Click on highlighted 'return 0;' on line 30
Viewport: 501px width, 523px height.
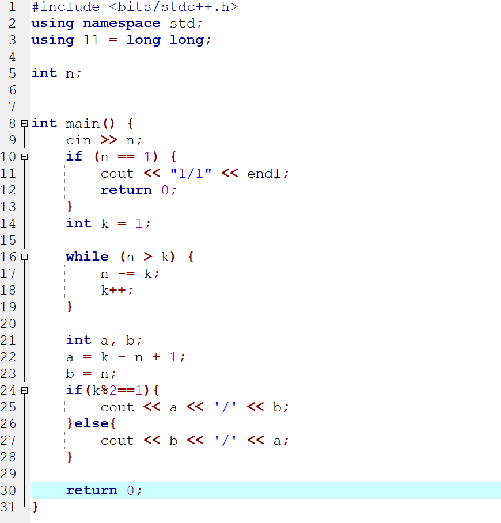[104, 490]
